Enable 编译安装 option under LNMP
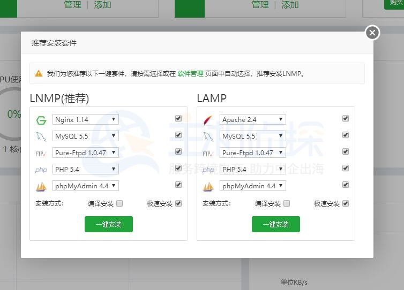 (x=119, y=203)
